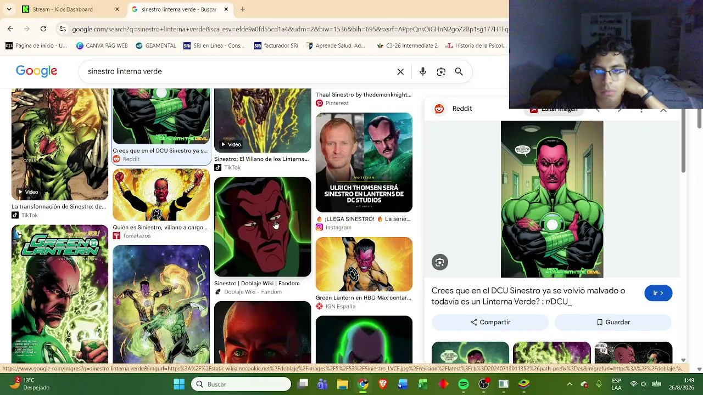Image resolution: width=703 pixels, height=395 pixels.
Task: Open the Historia de la Psicol... bookmark
Action: (476, 46)
